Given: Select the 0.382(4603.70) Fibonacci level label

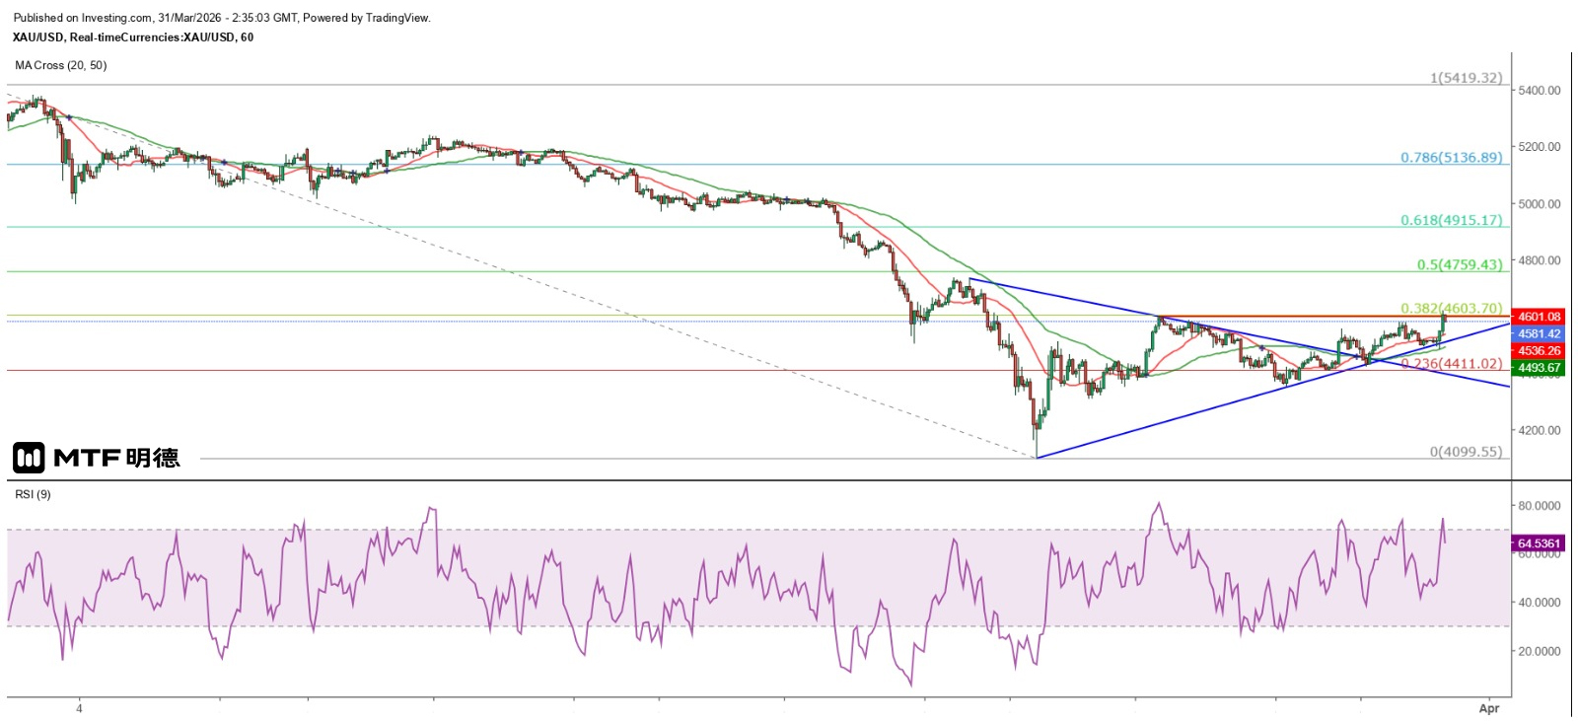Looking at the screenshot, I should tap(1452, 309).
